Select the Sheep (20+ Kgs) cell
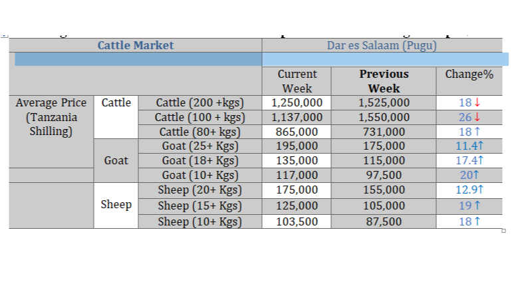Image resolution: width=516 pixels, height=290 pixels. pyautogui.click(x=199, y=190)
